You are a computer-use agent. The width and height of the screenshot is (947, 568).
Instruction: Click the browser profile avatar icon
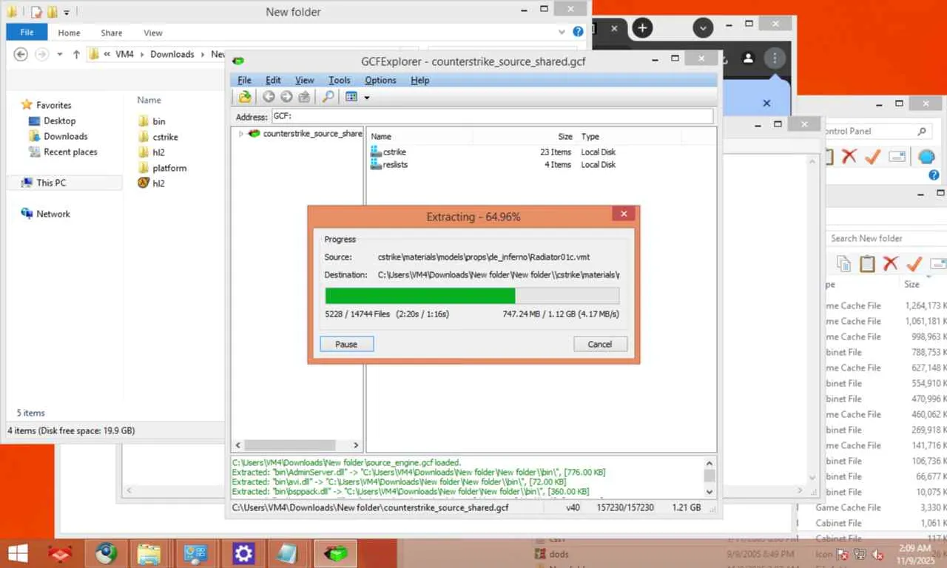click(x=748, y=58)
